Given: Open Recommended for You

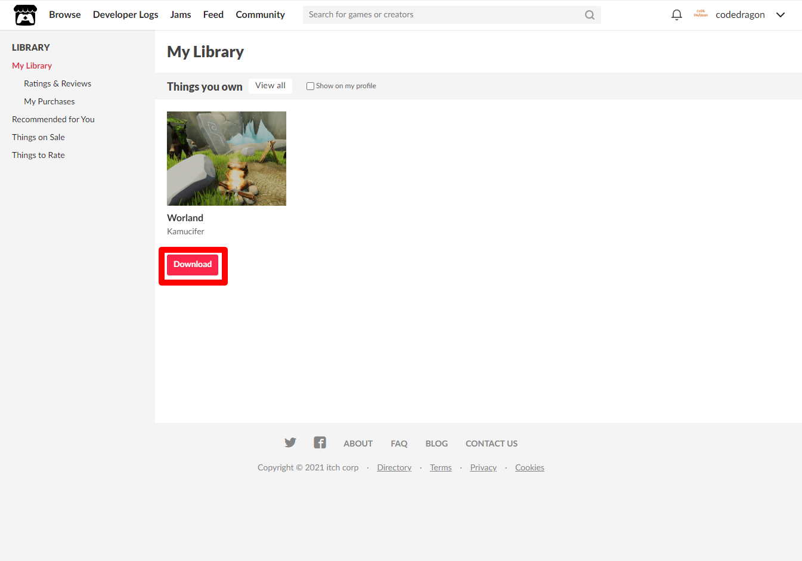Looking at the screenshot, I should 54,119.
